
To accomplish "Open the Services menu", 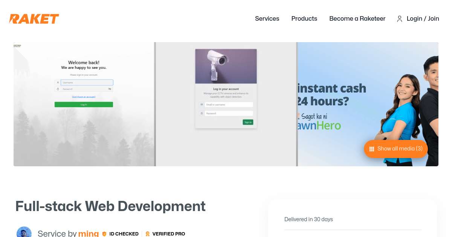I will [267, 19].
